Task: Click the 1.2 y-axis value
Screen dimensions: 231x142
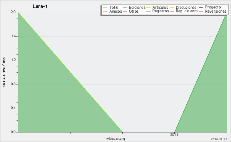Action: coord(13,60)
